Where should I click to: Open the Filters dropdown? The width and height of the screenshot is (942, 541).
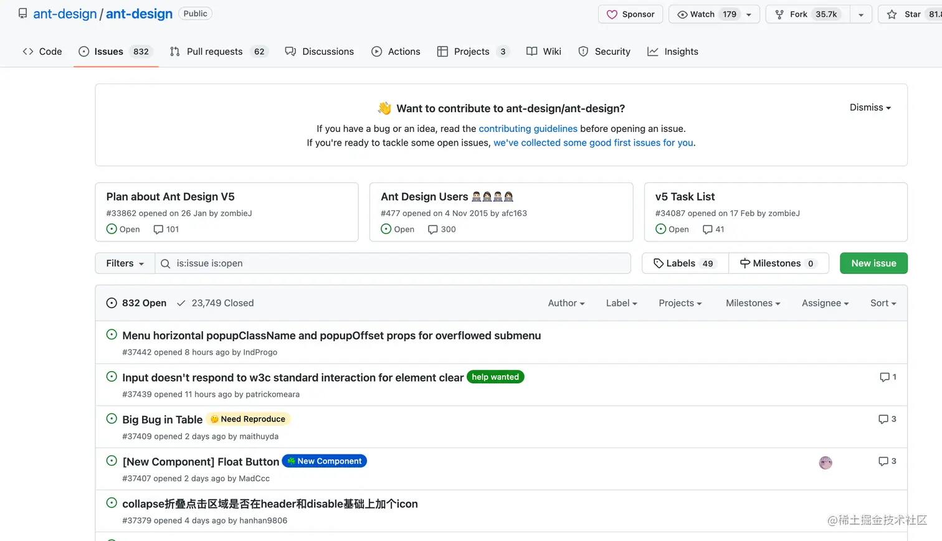point(125,263)
